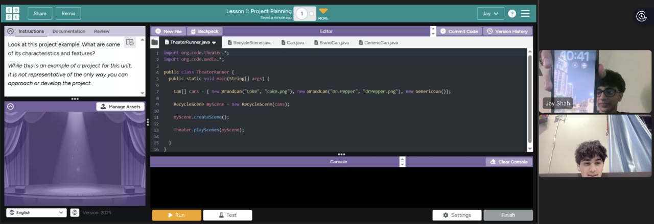Open the hamburger menu
The height and width of the screenshot is (224, 654).
525,13
